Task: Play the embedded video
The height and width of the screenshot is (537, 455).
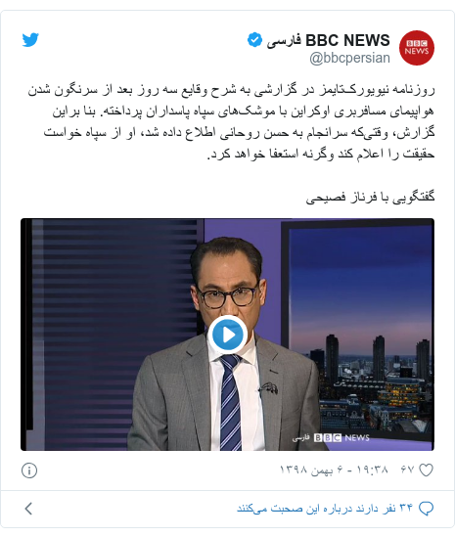Action: [227, 335]
